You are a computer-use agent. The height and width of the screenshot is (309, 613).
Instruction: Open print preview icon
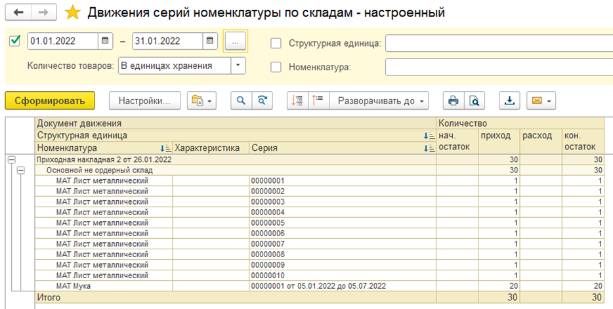point(475,101)
